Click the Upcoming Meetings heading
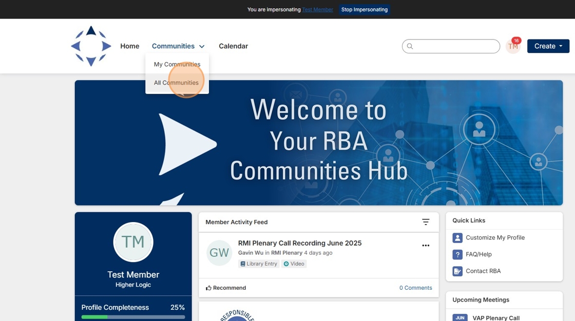 [481, 300]
